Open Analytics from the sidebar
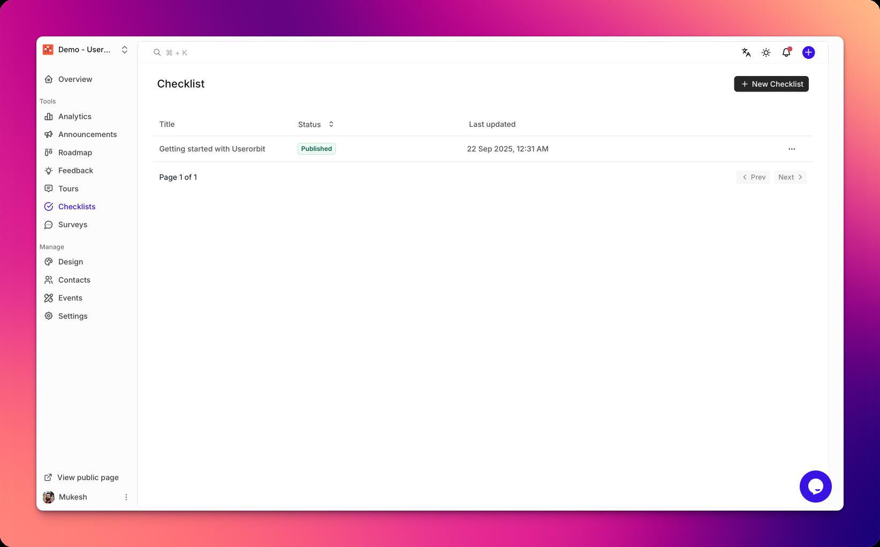This screenshot has width=880, height=547. pos(74,117)
